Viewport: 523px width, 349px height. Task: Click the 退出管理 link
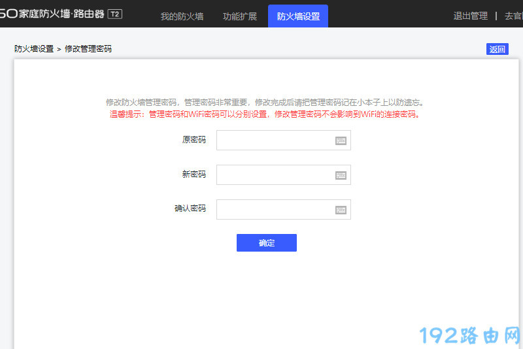470,16
